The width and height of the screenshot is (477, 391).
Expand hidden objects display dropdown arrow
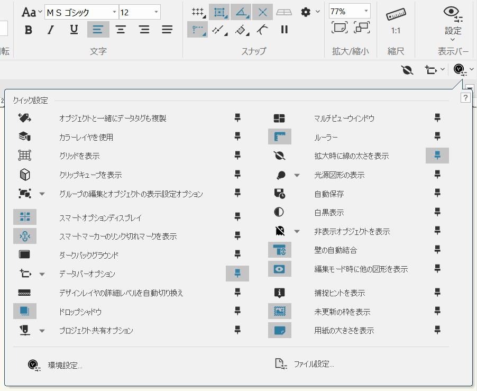(x=297, y=232)
